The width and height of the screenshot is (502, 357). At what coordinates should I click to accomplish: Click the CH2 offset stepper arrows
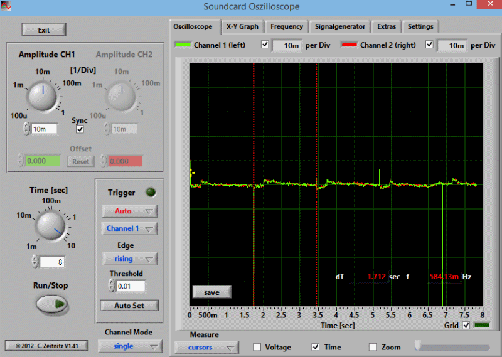103,161
